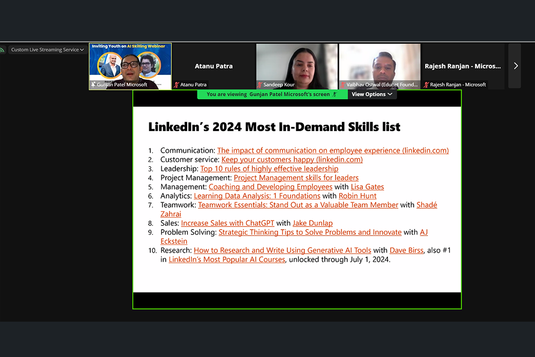Open the Shadé Zahrai instructor link
This screenshot has height=357, width=535.
pos(426,205)
